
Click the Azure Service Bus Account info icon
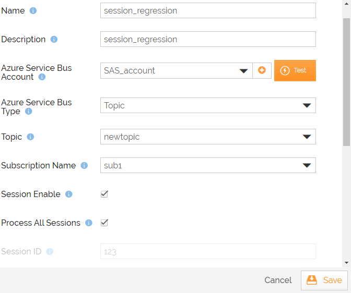click(x=42, y=77)
